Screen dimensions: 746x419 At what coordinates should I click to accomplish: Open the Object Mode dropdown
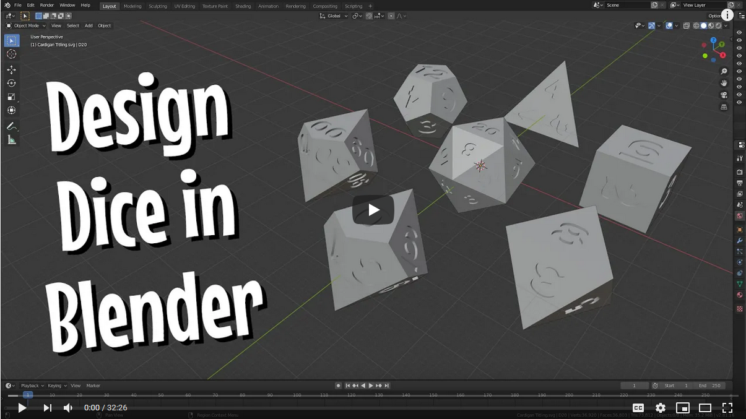tap(25, 26)
